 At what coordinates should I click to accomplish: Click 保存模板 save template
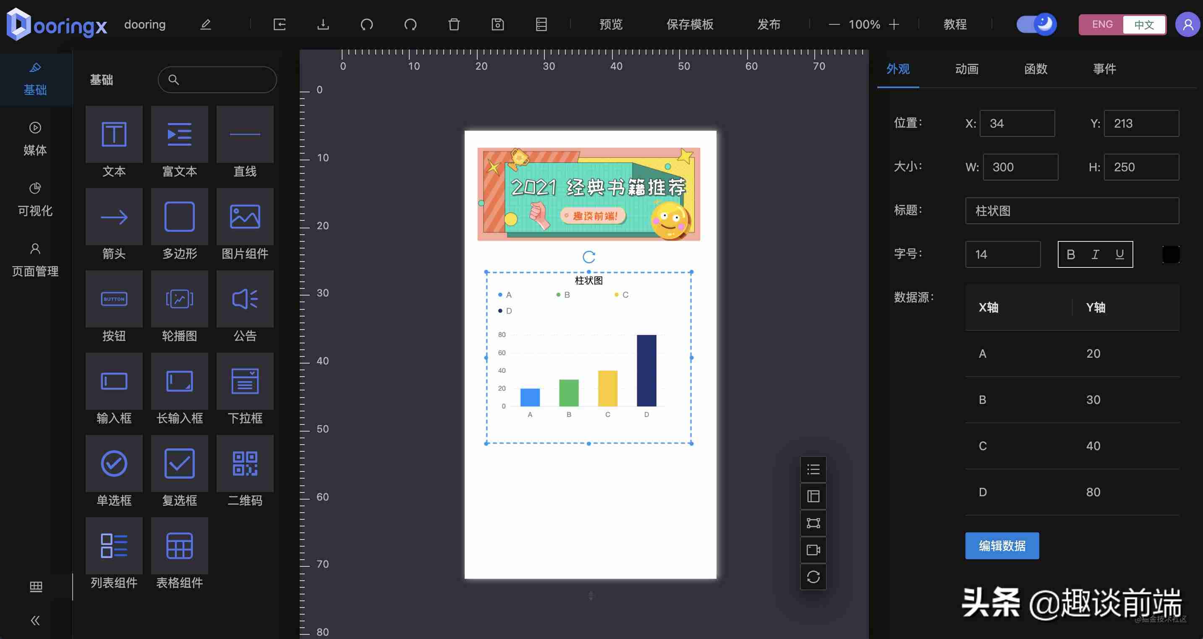coord(690,24)
